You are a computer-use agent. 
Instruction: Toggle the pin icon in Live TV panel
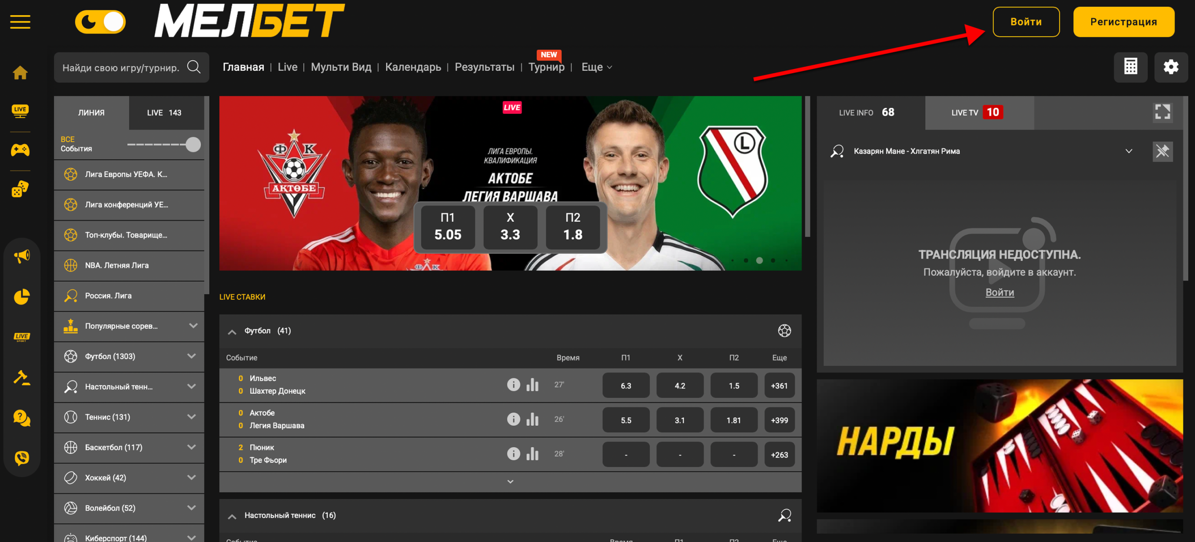point(1162,151)
